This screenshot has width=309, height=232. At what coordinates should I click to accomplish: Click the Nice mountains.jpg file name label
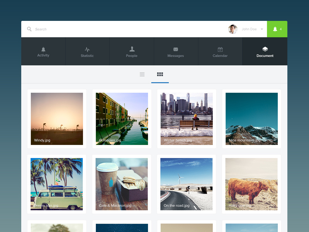pyautogui.click(x=244, y=140)
